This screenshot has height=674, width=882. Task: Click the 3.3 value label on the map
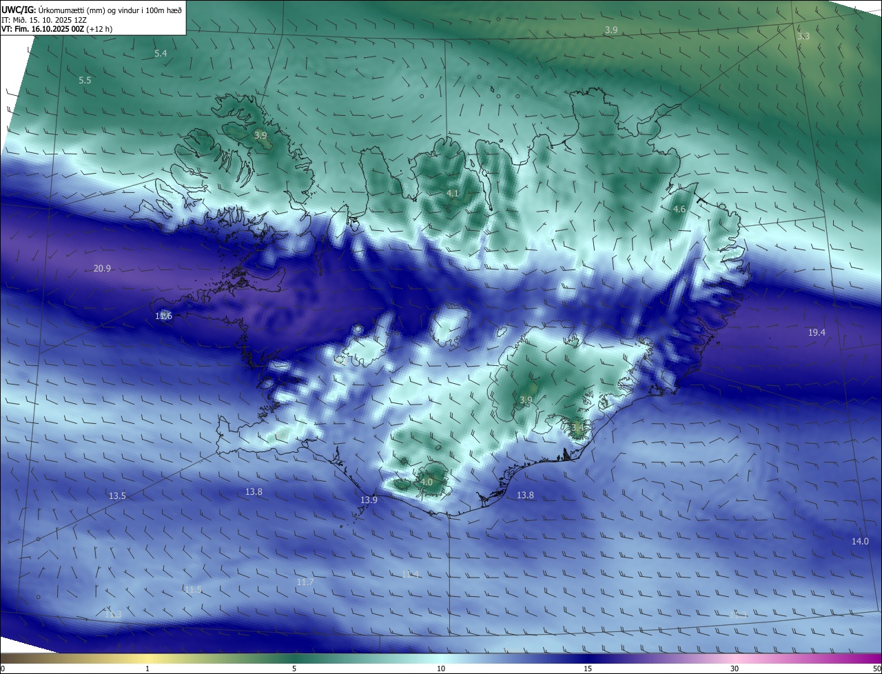(x=803, y=36)
